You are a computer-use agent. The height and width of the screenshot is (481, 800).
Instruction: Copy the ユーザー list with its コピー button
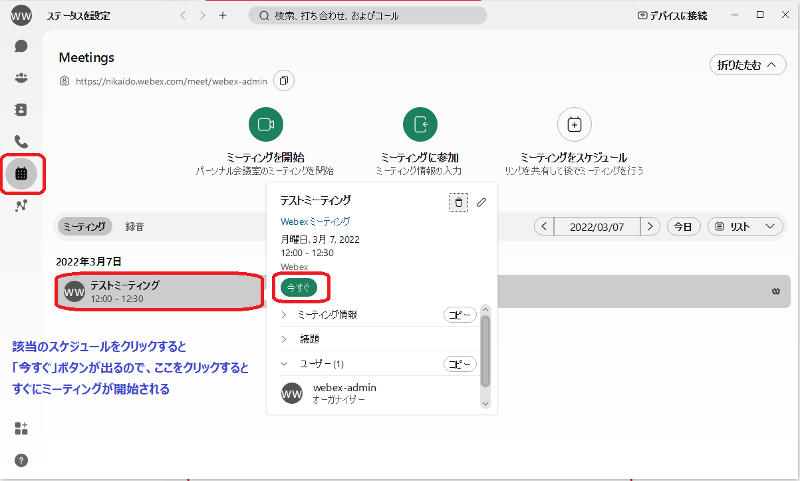[x=460, y=364]
